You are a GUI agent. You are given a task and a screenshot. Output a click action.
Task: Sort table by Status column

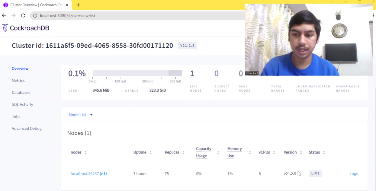(317, 152)
